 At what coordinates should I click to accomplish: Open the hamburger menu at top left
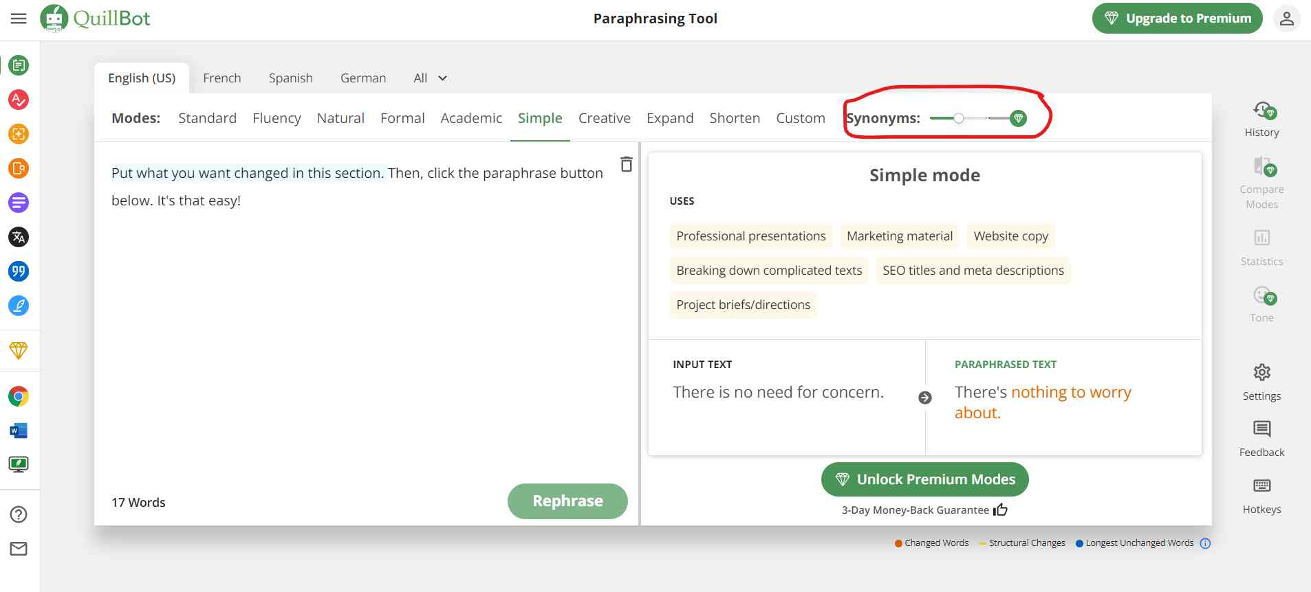pos(19,19)
